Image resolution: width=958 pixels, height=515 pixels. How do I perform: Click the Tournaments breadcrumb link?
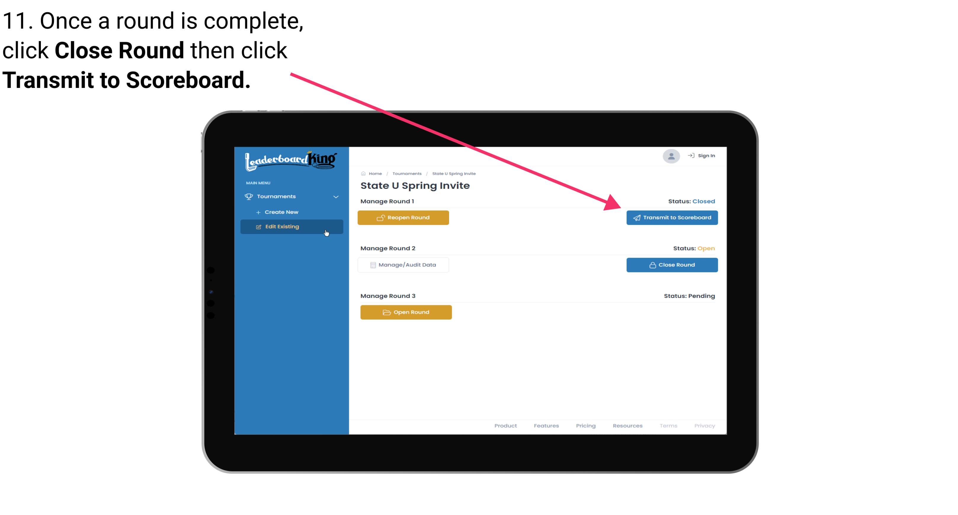(x=407, y=173)
